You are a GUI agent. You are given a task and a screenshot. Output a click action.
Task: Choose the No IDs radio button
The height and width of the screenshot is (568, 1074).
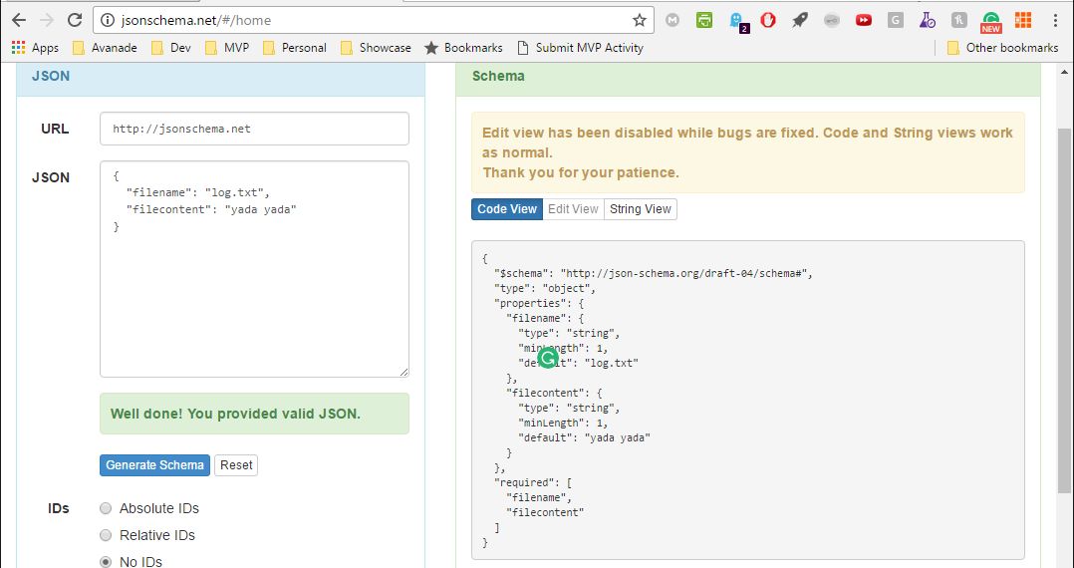point(106,562)
